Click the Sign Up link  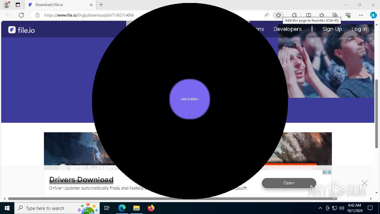tap(332, 29)
